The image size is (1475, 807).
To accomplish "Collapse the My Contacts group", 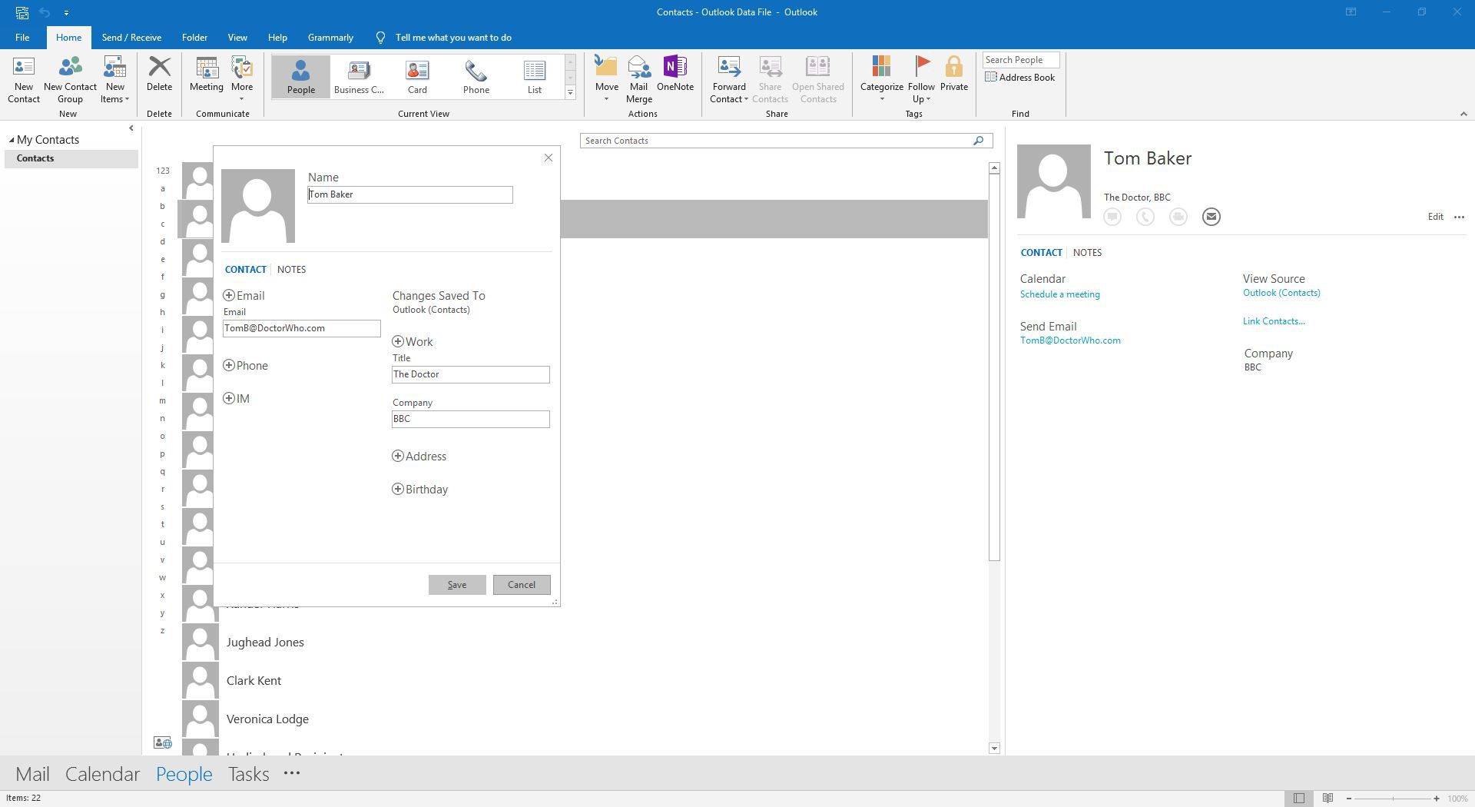I will 12,140.
